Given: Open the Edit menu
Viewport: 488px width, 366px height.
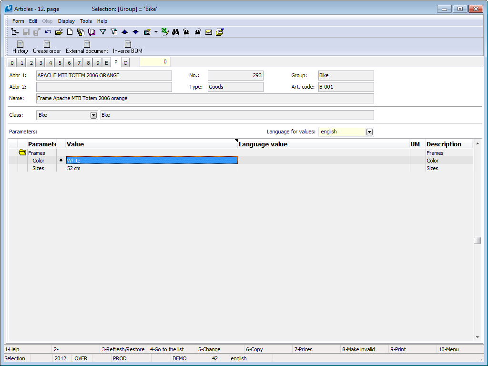Looking at the screenshot, I should tap(33, 21).
